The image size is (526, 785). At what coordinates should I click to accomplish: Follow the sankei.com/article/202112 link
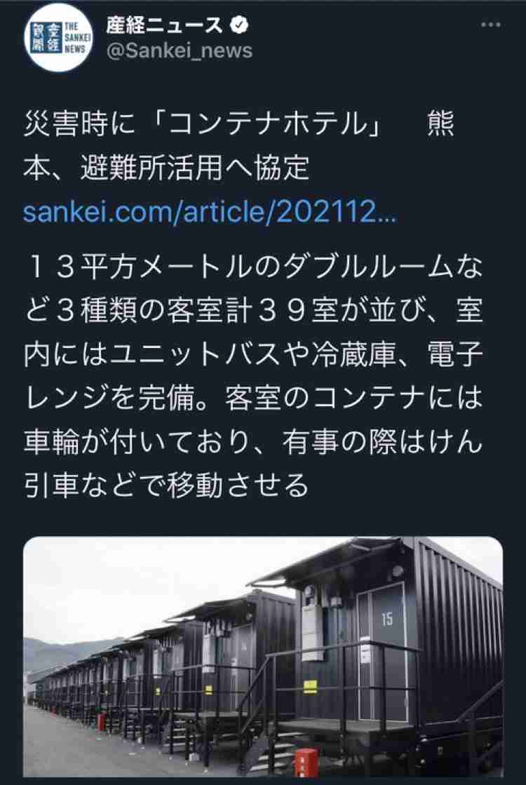pyautogui.click(x=210, y=212)
